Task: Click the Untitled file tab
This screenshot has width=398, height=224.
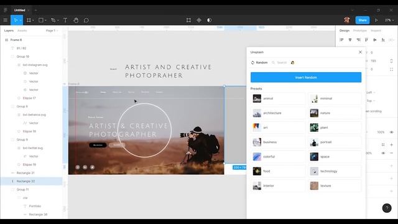Action: coord(19,10)
